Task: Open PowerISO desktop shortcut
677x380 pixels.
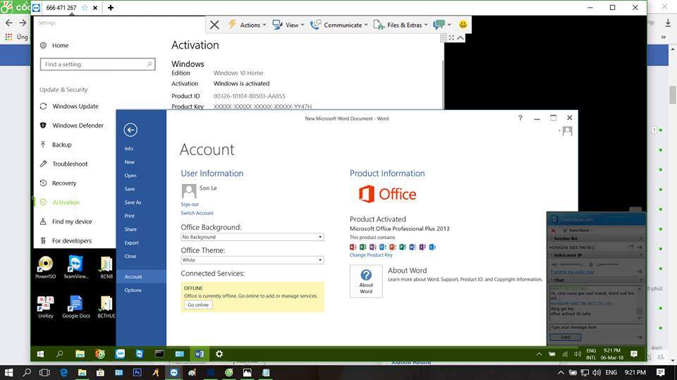Action: point(45,267)
